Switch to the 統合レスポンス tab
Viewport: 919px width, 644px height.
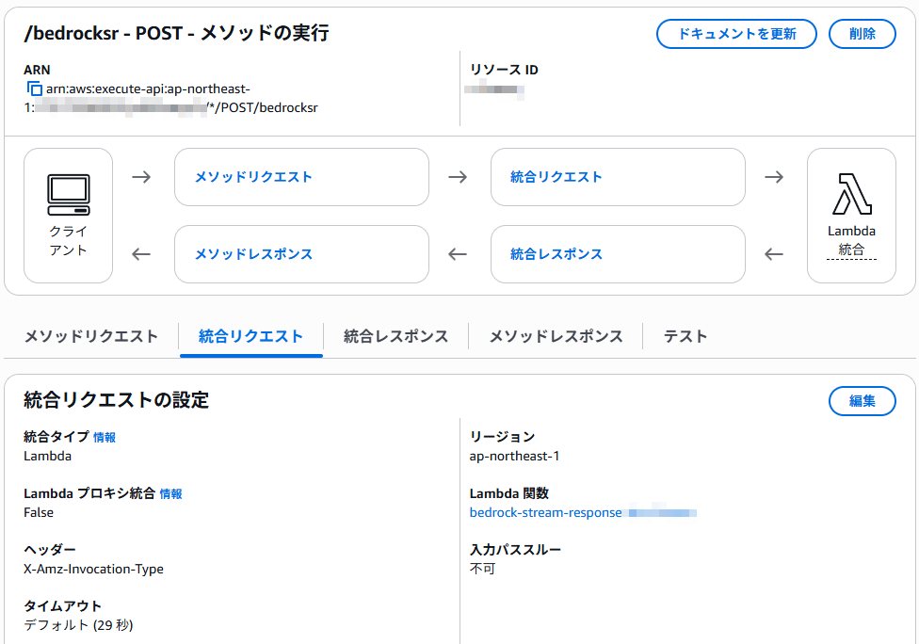[x=395, y=336]
